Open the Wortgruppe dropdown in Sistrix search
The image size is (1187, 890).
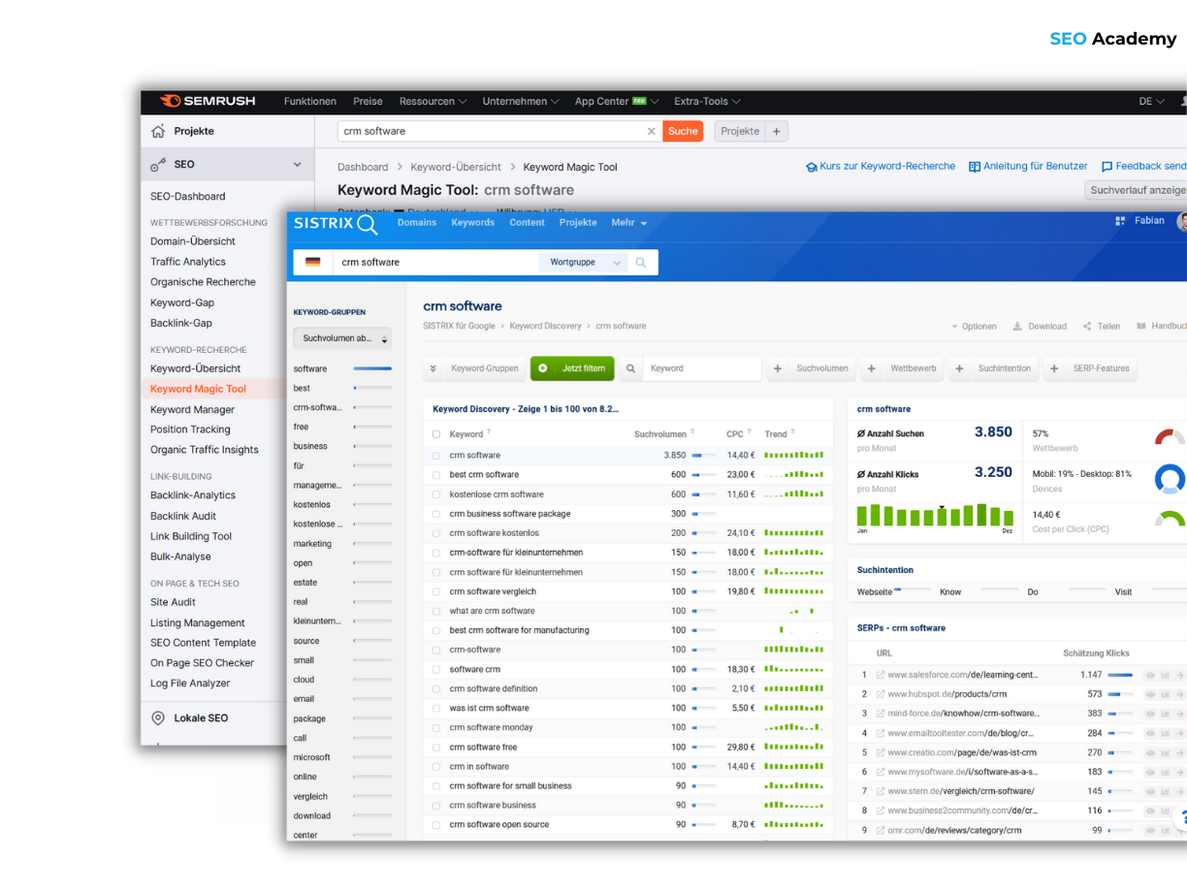tap(585, 262)
